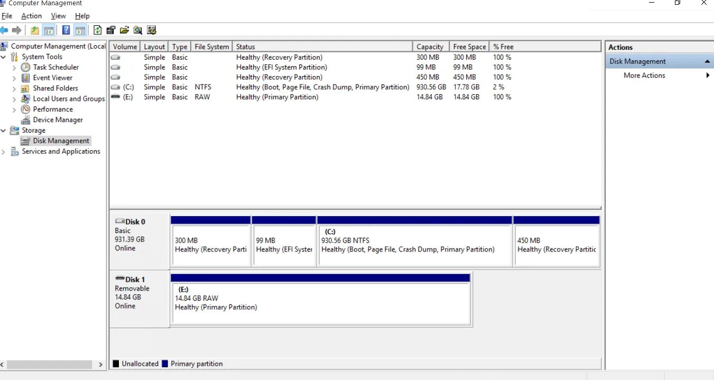Toggle the Show/Hide Console Tree icon
The height and width of the screenshot is (380, 714).
(x=49, y=30)
